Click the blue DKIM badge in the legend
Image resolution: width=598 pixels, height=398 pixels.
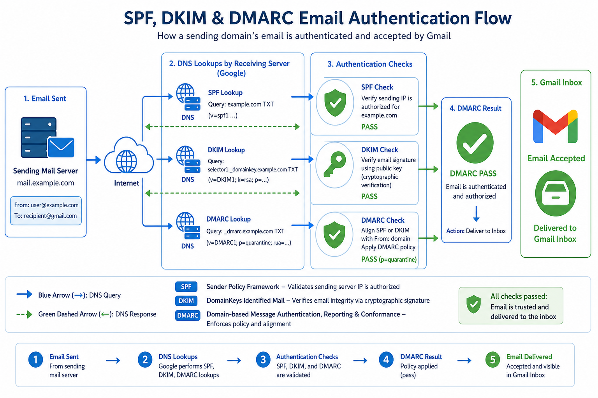[x=186, y=301]
